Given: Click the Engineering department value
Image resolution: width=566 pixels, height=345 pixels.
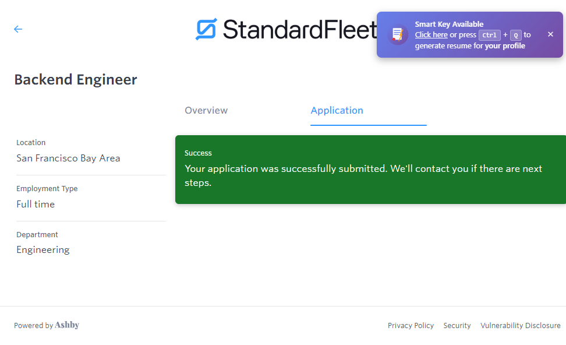Looking at the screenshot, I should click(x=43, y=250).
